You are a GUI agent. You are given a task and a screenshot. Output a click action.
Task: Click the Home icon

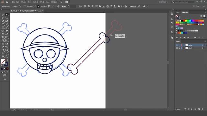[7, 2]
